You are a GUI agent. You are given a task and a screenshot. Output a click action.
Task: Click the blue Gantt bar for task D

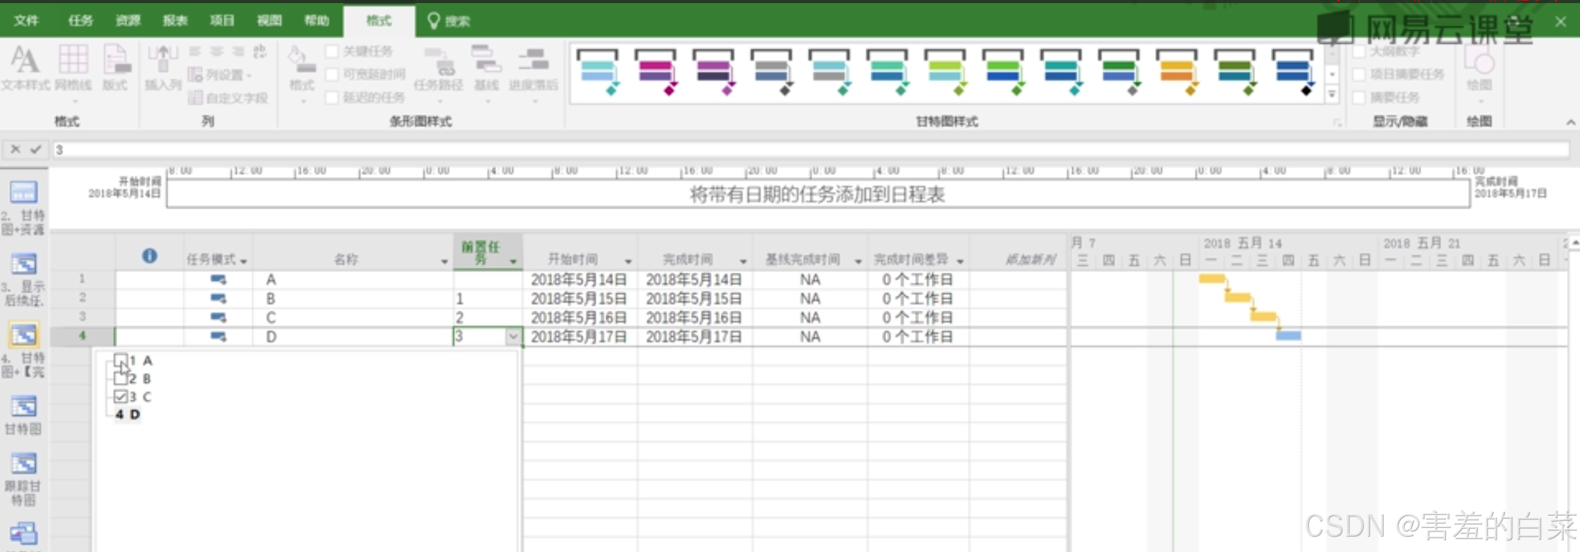click(x=1289, y=336)
